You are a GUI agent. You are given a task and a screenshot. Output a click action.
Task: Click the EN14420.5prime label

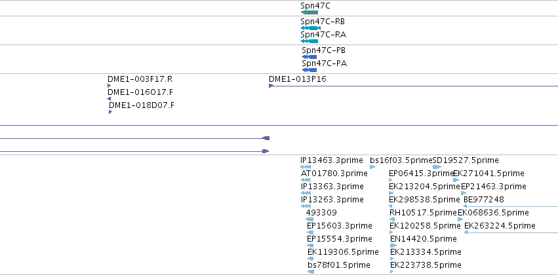(424, 238)
